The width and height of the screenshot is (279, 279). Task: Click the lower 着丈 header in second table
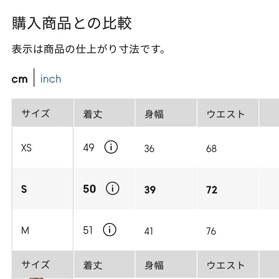(x=92, y=265)
